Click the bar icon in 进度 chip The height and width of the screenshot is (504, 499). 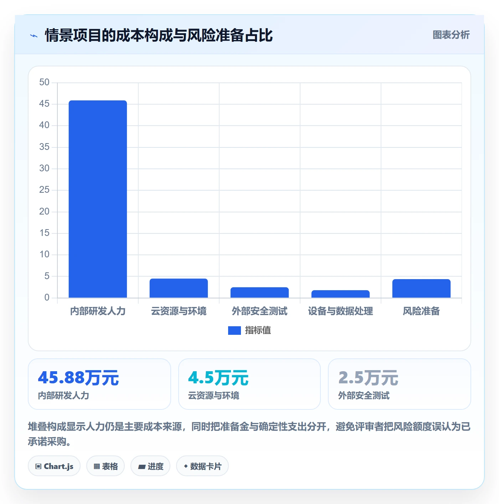click(142, 467)
